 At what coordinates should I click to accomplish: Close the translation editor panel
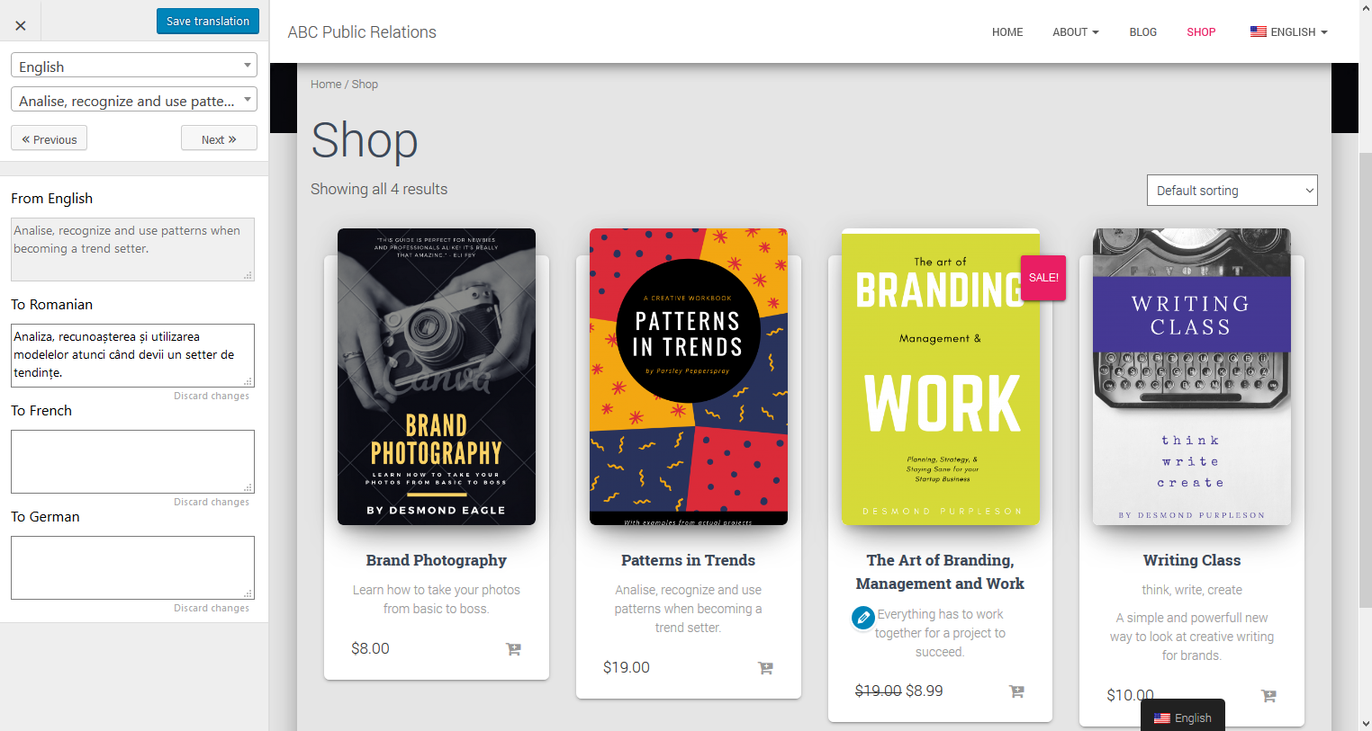[21, 25]
